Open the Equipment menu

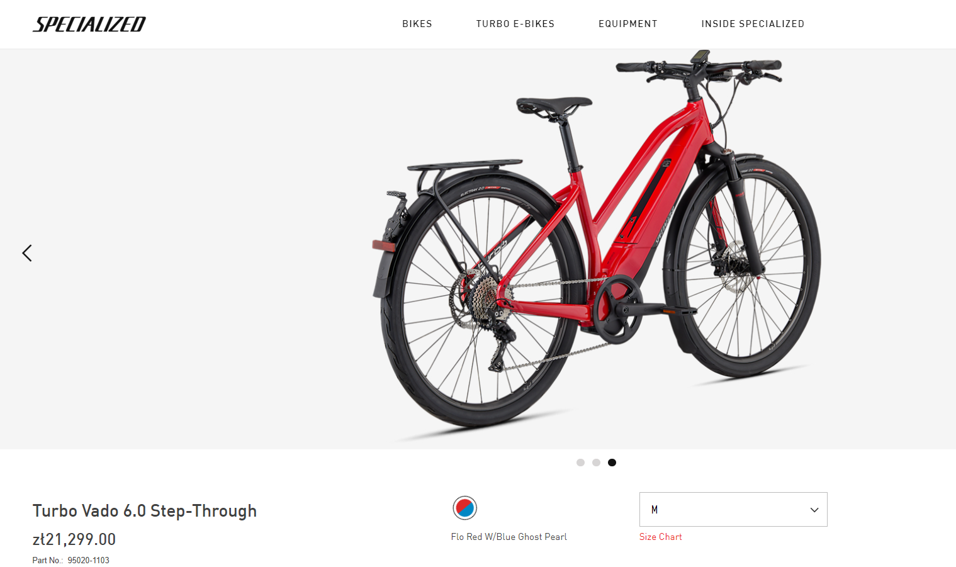(x=628, y=24)
